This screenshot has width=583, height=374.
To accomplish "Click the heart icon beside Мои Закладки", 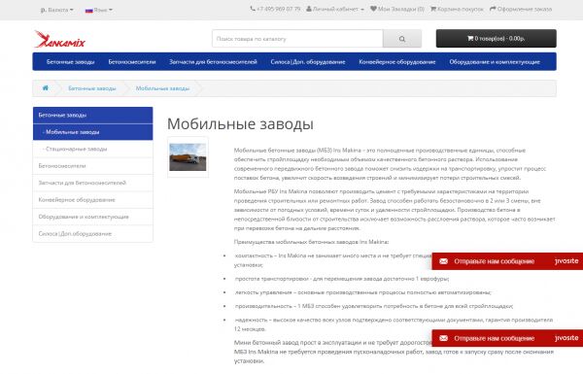I will pos(373,9).
